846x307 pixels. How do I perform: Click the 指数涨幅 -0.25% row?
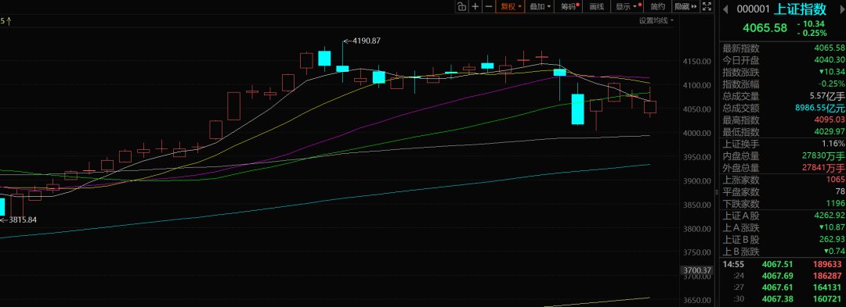[783, 84]
